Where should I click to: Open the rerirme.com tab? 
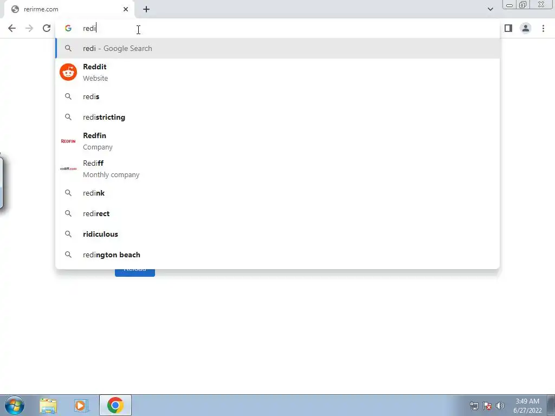pos(69,9)
